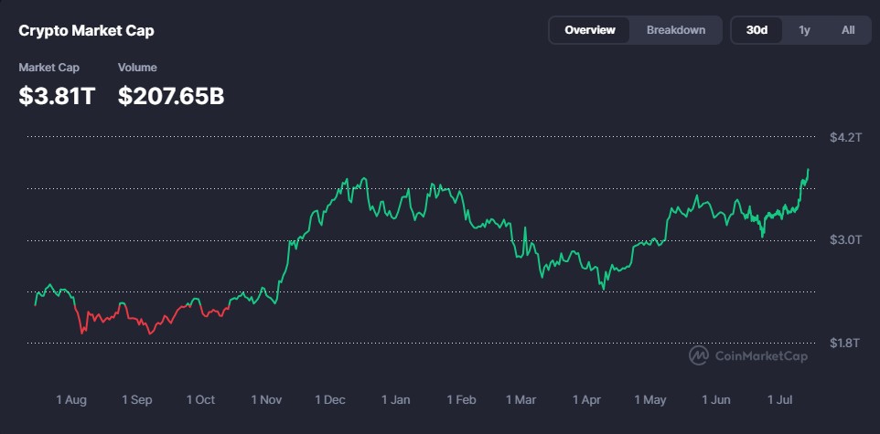Click the $3.0T axis label

(x=845, y=240)
